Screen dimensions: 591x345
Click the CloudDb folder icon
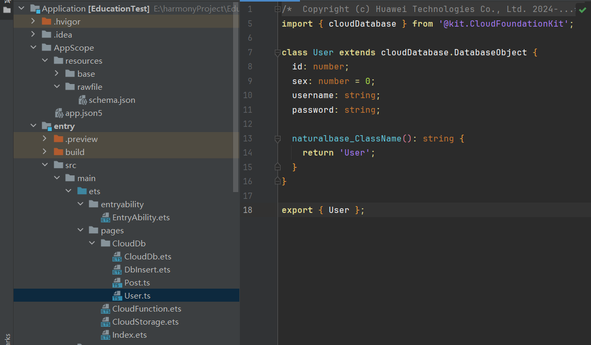tap(106, 243)
